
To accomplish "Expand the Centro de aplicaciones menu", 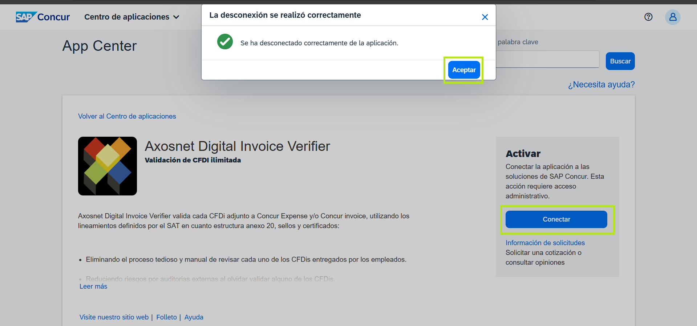I will click(131, 17).
